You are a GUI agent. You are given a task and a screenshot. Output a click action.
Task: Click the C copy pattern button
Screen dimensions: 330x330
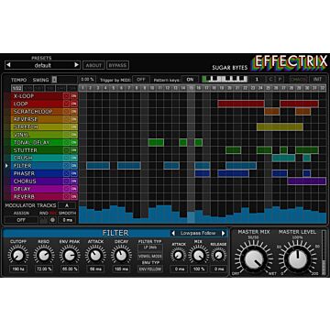[270, 80]
